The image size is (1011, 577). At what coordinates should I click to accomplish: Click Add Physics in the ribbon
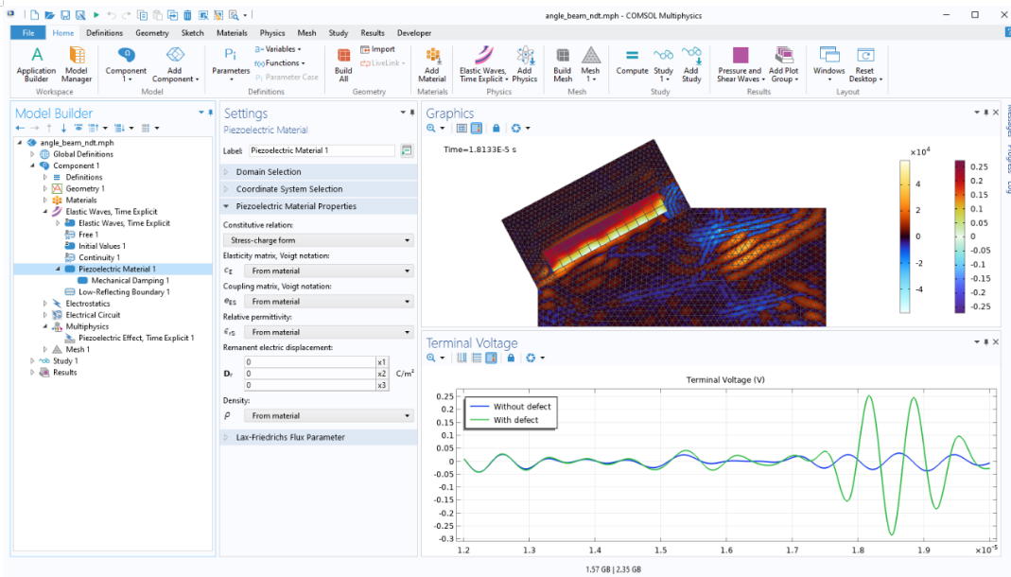pos(524,64)
